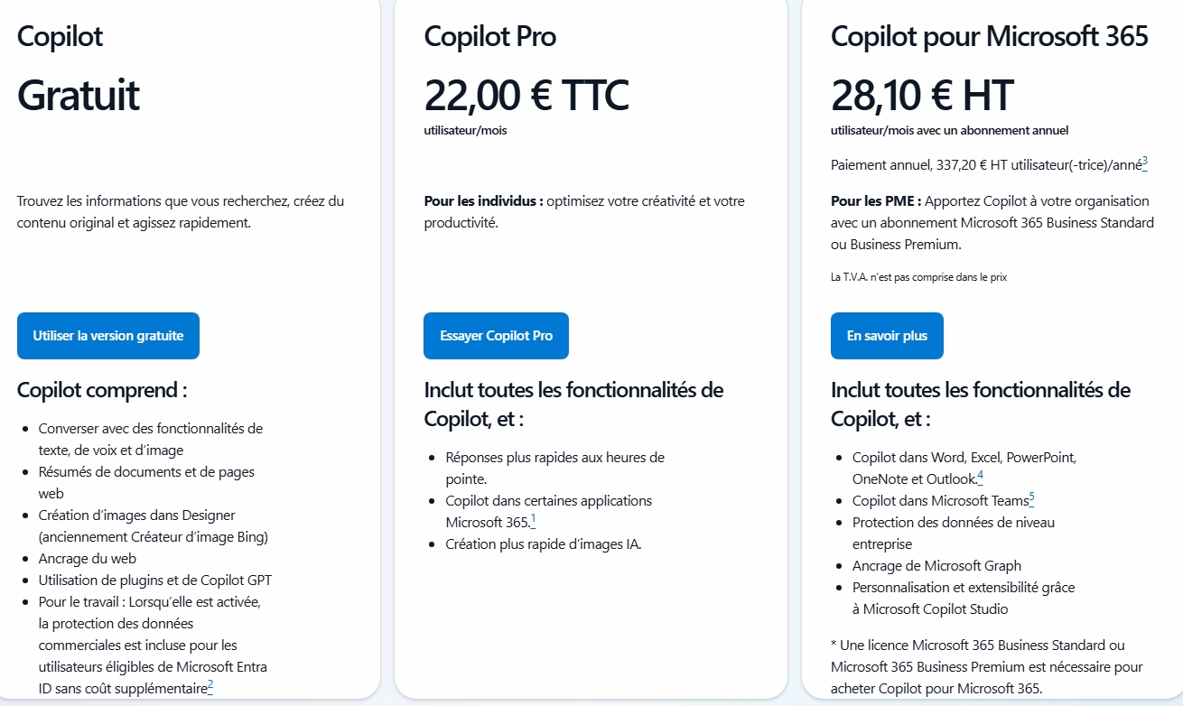The height and width of the screenshot is (706, 1183).
Task: Click the "Gratuit" price label
Action: click(x=79, y=95)
